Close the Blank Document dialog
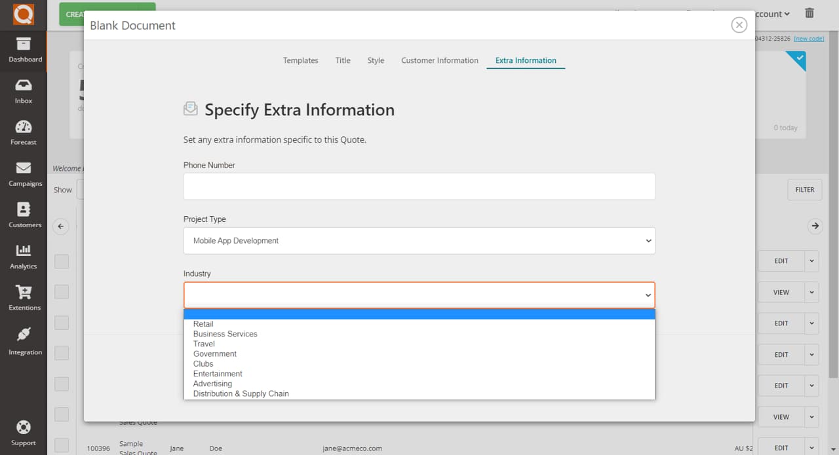 point(739,25)
